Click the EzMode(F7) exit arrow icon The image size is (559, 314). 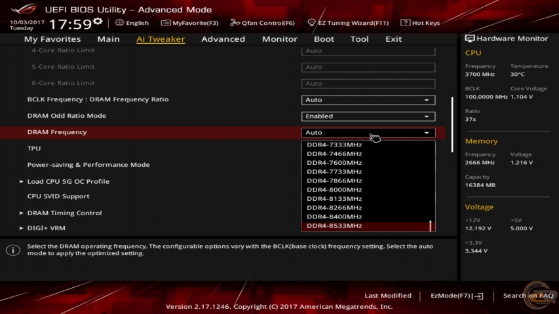478,296
